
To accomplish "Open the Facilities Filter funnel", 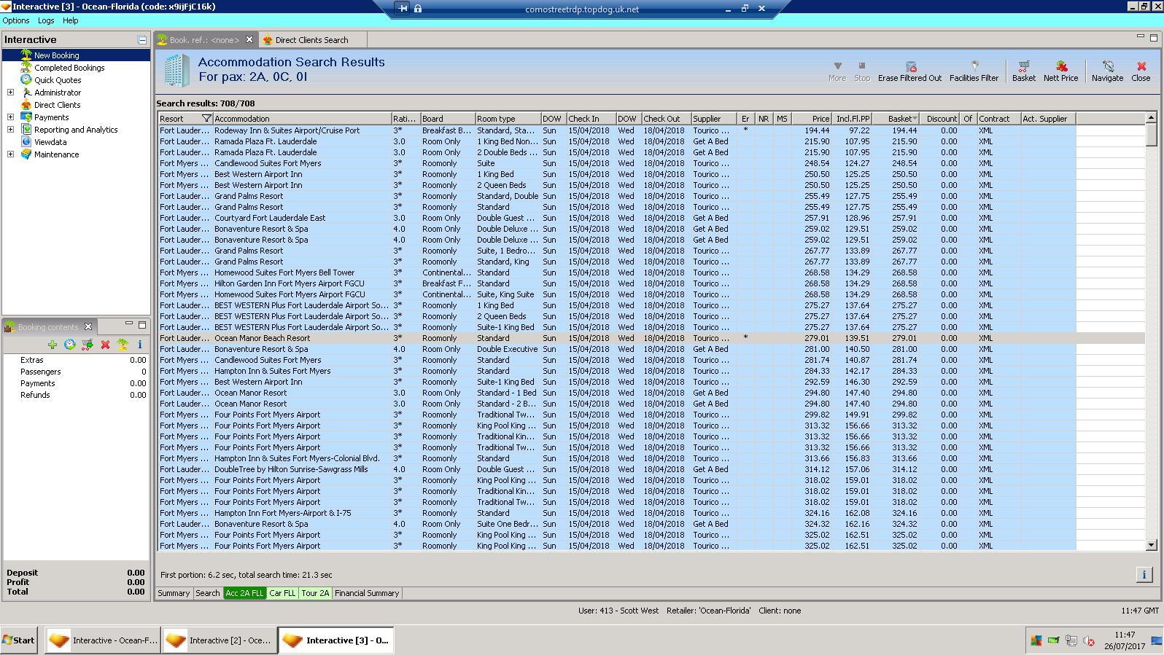I will [974, 66].
